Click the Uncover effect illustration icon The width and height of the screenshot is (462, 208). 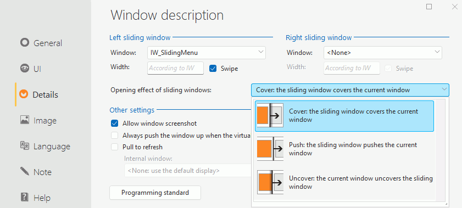(270, 182)
